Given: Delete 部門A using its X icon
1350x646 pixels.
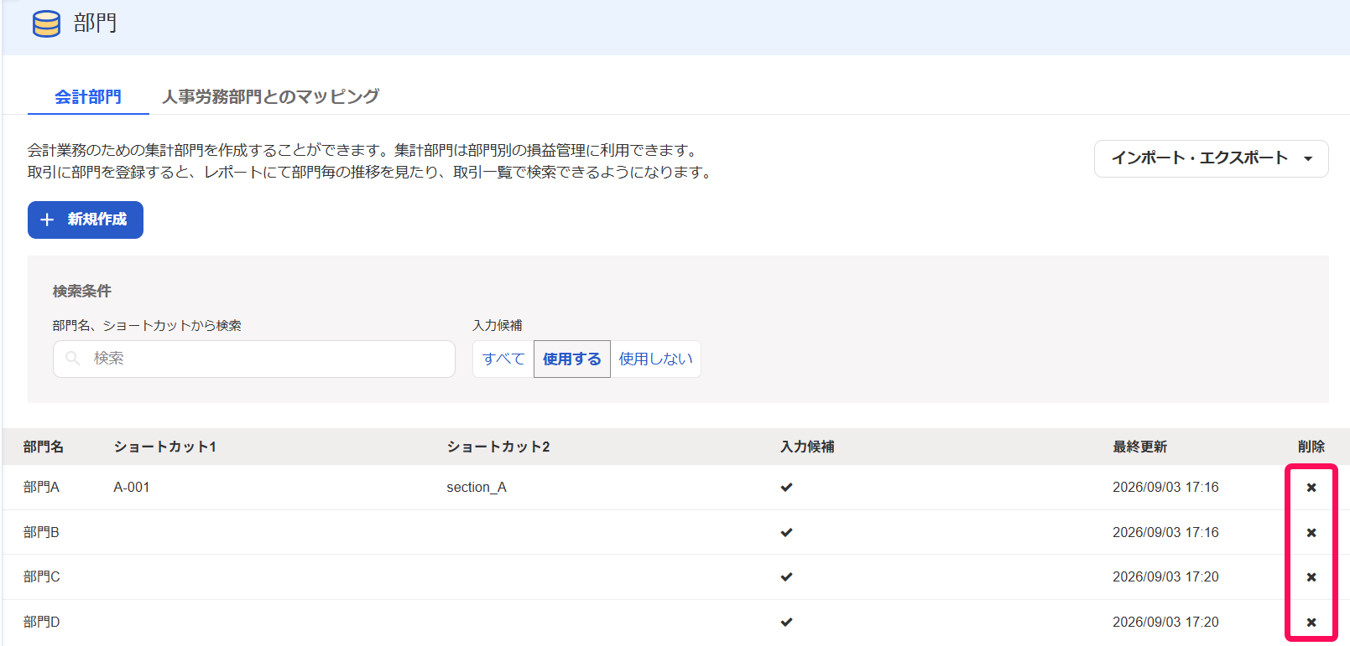Looking at the screenshot, I should click(x=1311, y=488).
